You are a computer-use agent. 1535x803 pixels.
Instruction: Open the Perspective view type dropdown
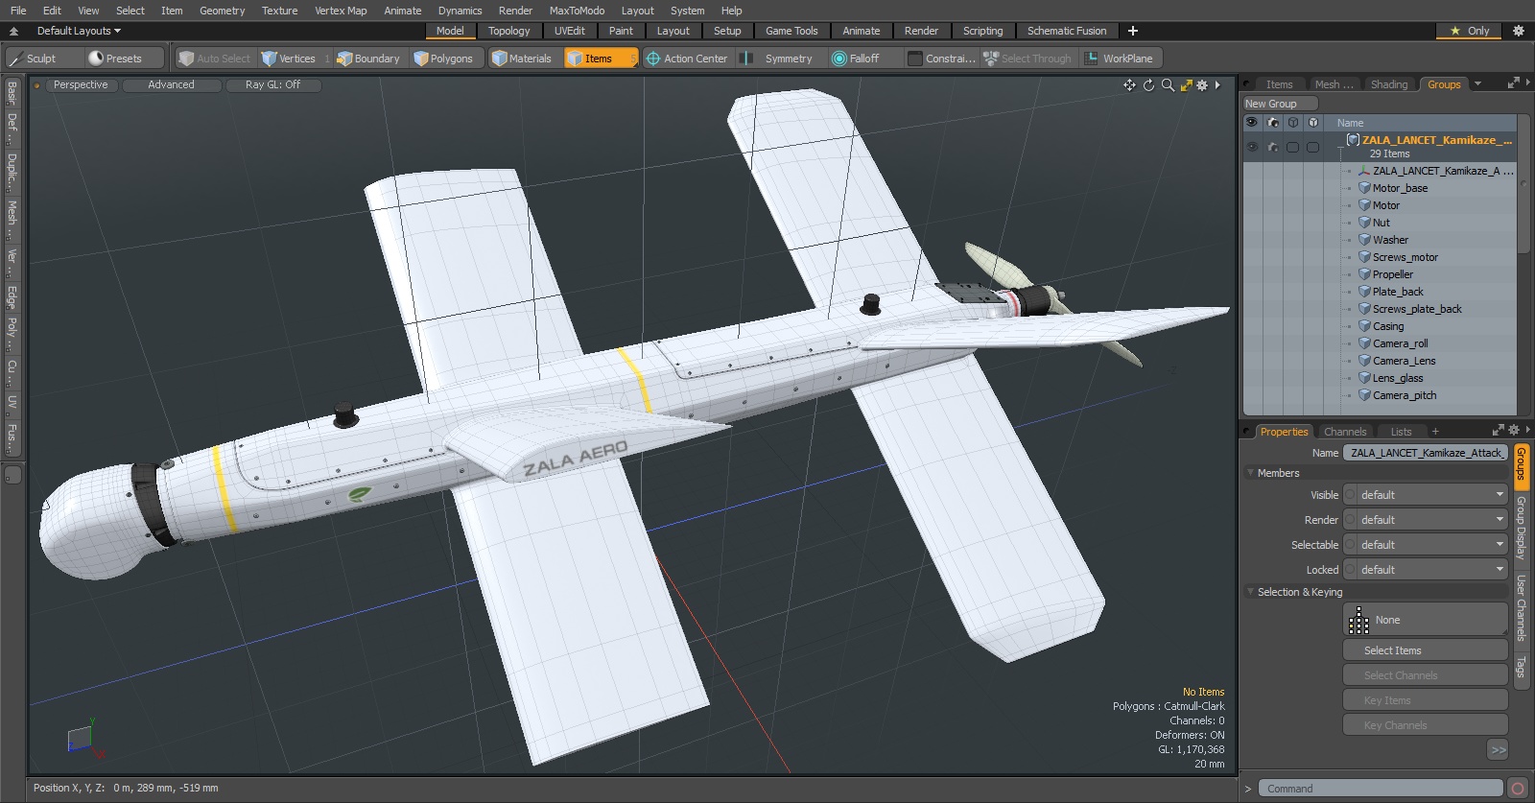pyautogui.click(x=81, y=85)
